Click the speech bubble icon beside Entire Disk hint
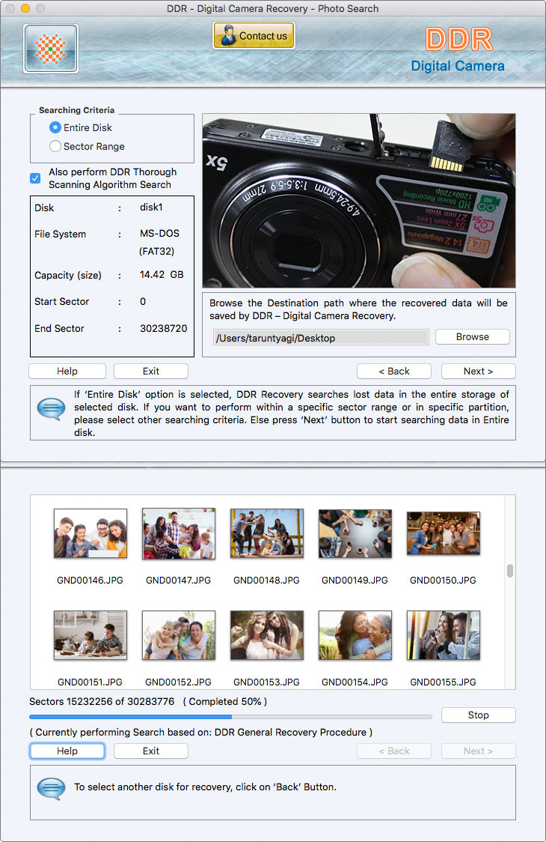Image resolution: width=546 pixels, height=842 pixels. [51, 409]
